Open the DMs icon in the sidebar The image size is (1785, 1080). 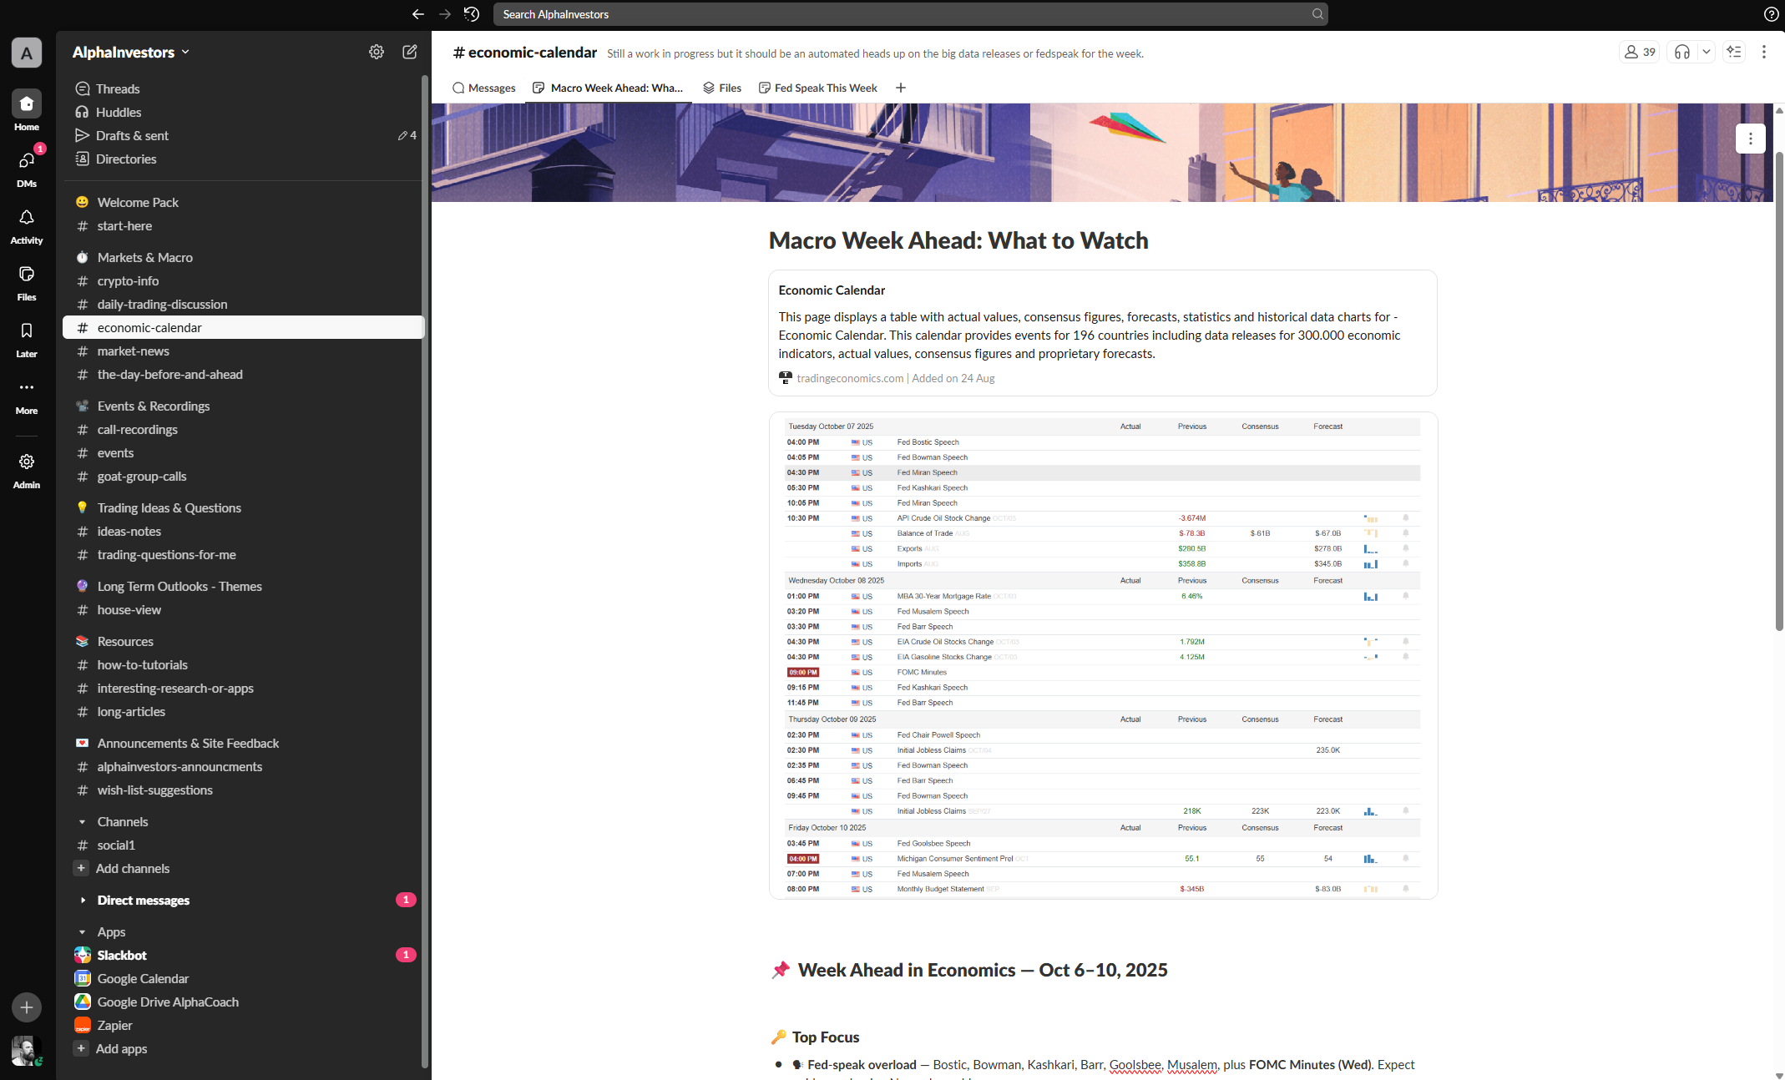click(x=26, y=162)
